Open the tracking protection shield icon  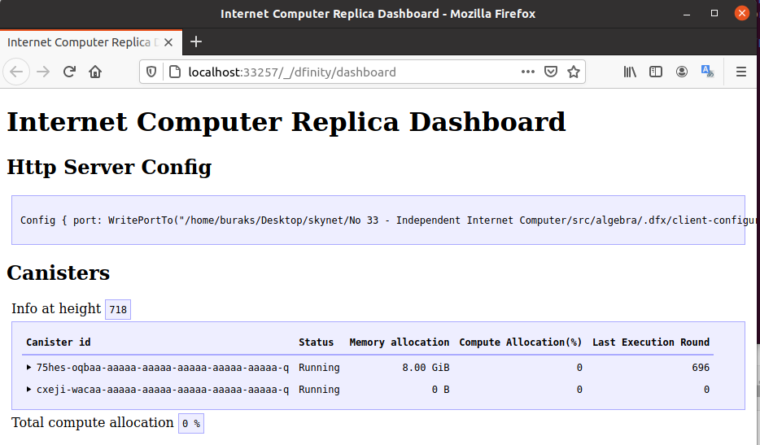click(x=151, y=72)
